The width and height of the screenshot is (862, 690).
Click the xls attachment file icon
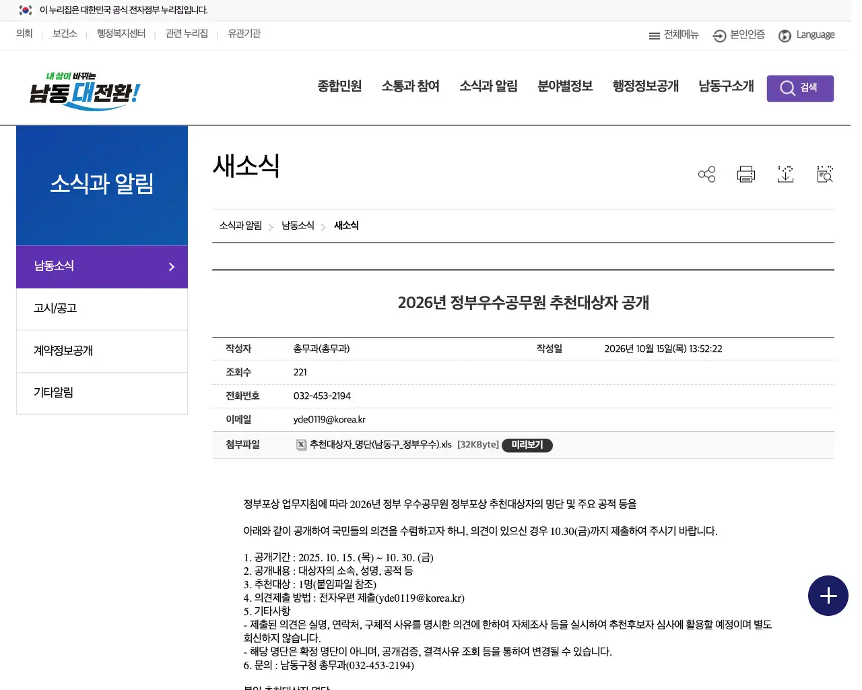click(x=302, y=445)
